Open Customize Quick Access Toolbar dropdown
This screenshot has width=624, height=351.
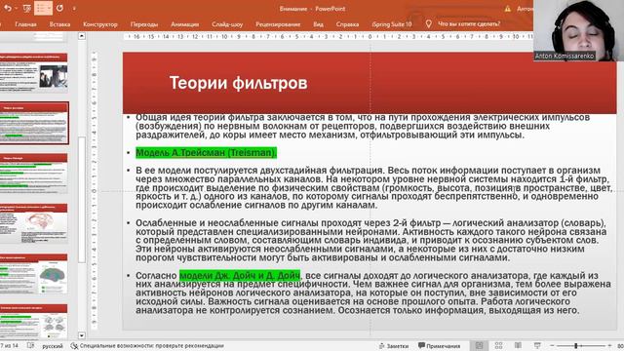click(x=74, y=9)
